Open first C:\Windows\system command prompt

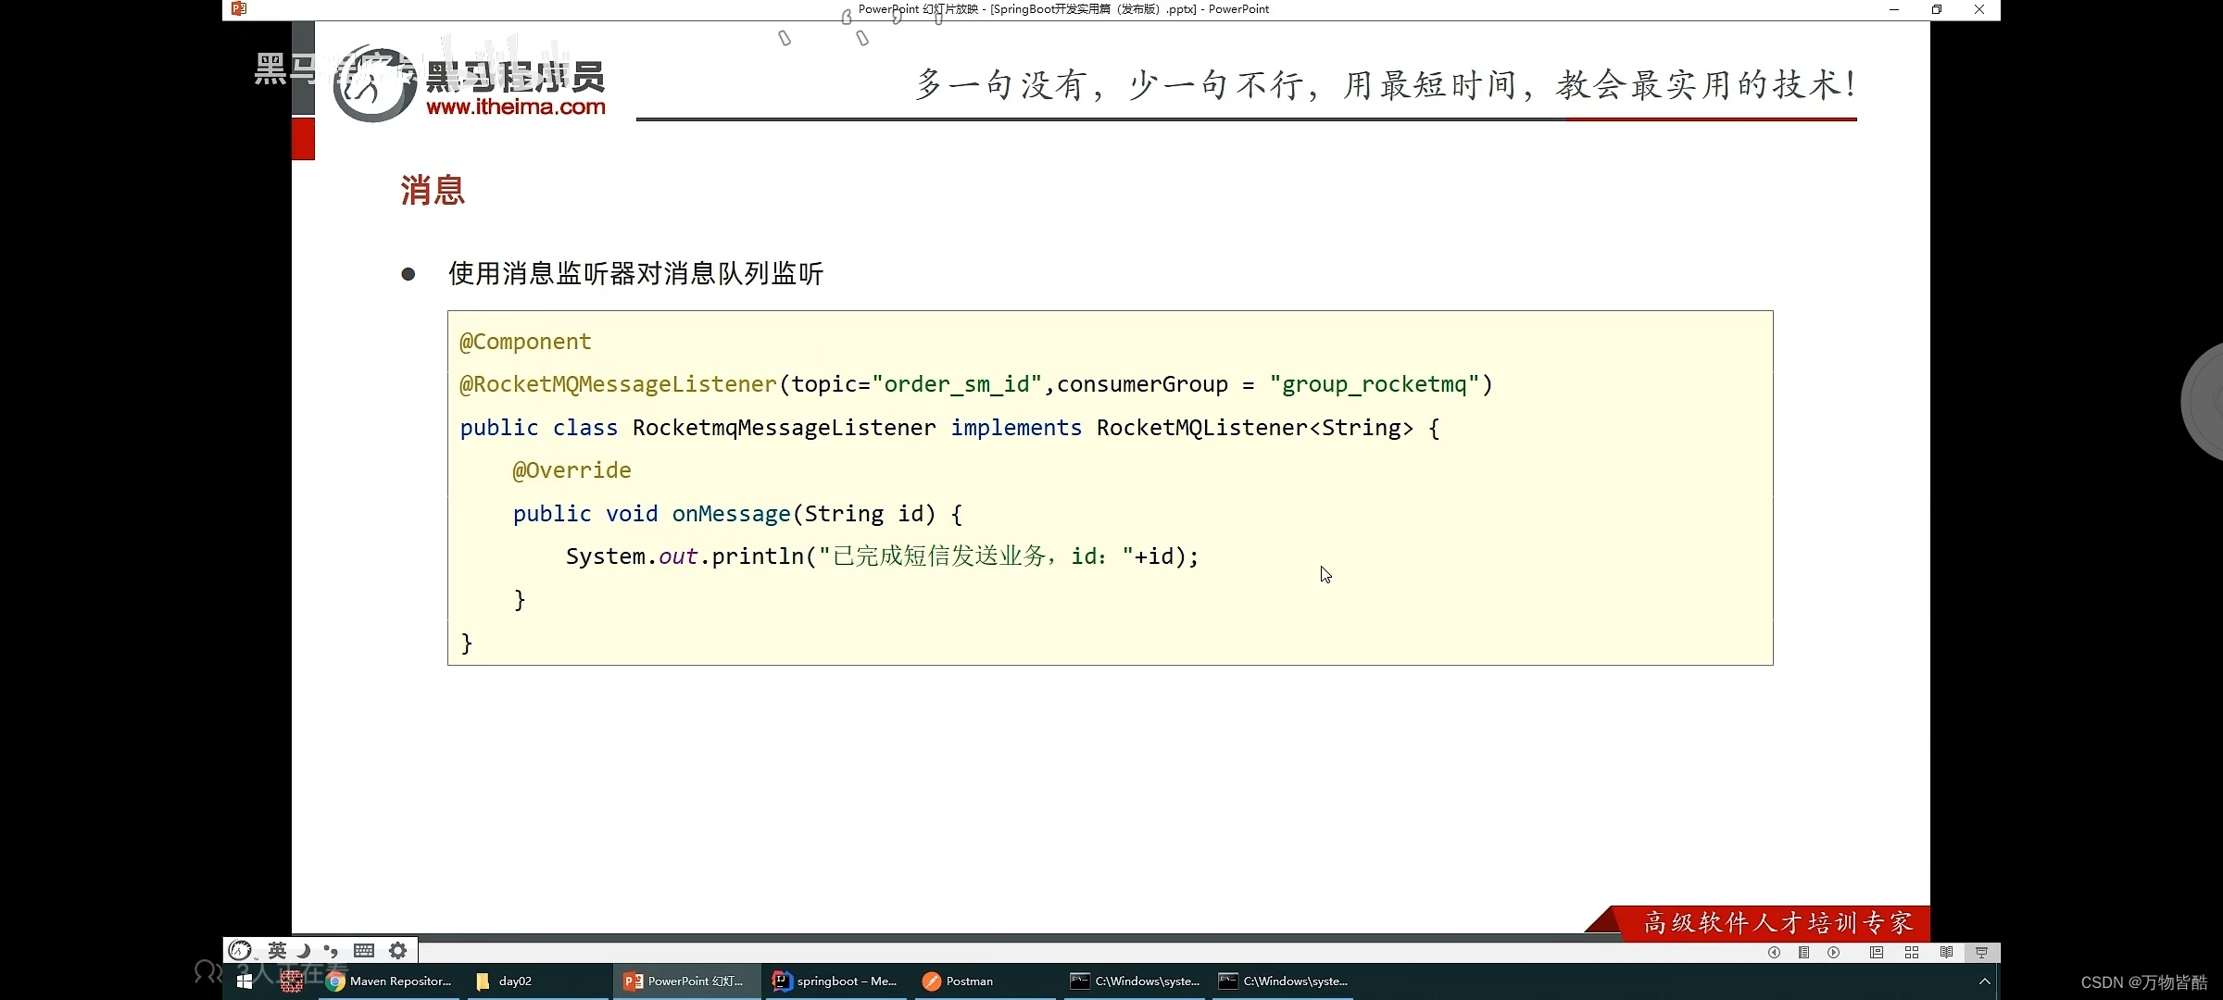[1135, 981]
